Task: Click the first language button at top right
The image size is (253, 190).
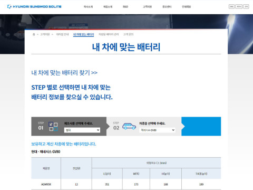Action: point(231,6)
